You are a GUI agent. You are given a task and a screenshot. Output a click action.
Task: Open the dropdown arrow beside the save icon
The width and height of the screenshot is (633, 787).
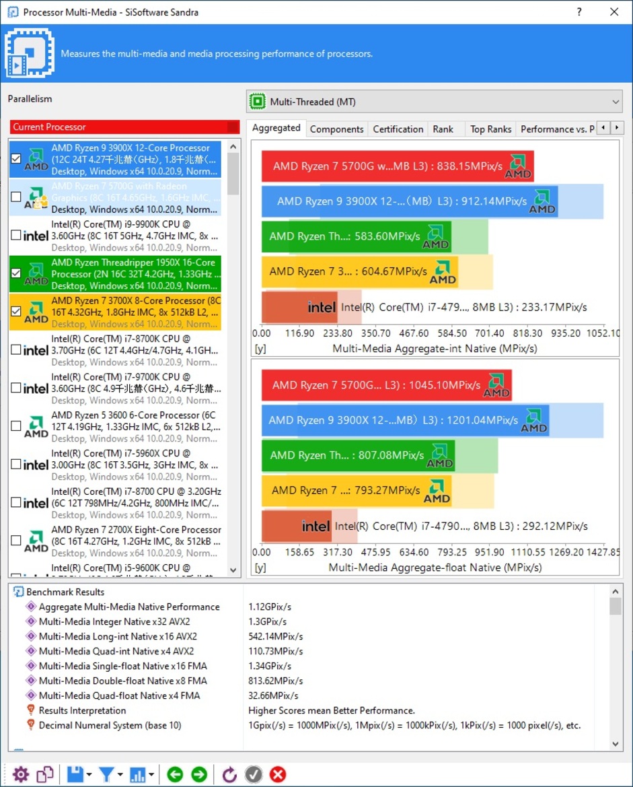coord(89,776)
